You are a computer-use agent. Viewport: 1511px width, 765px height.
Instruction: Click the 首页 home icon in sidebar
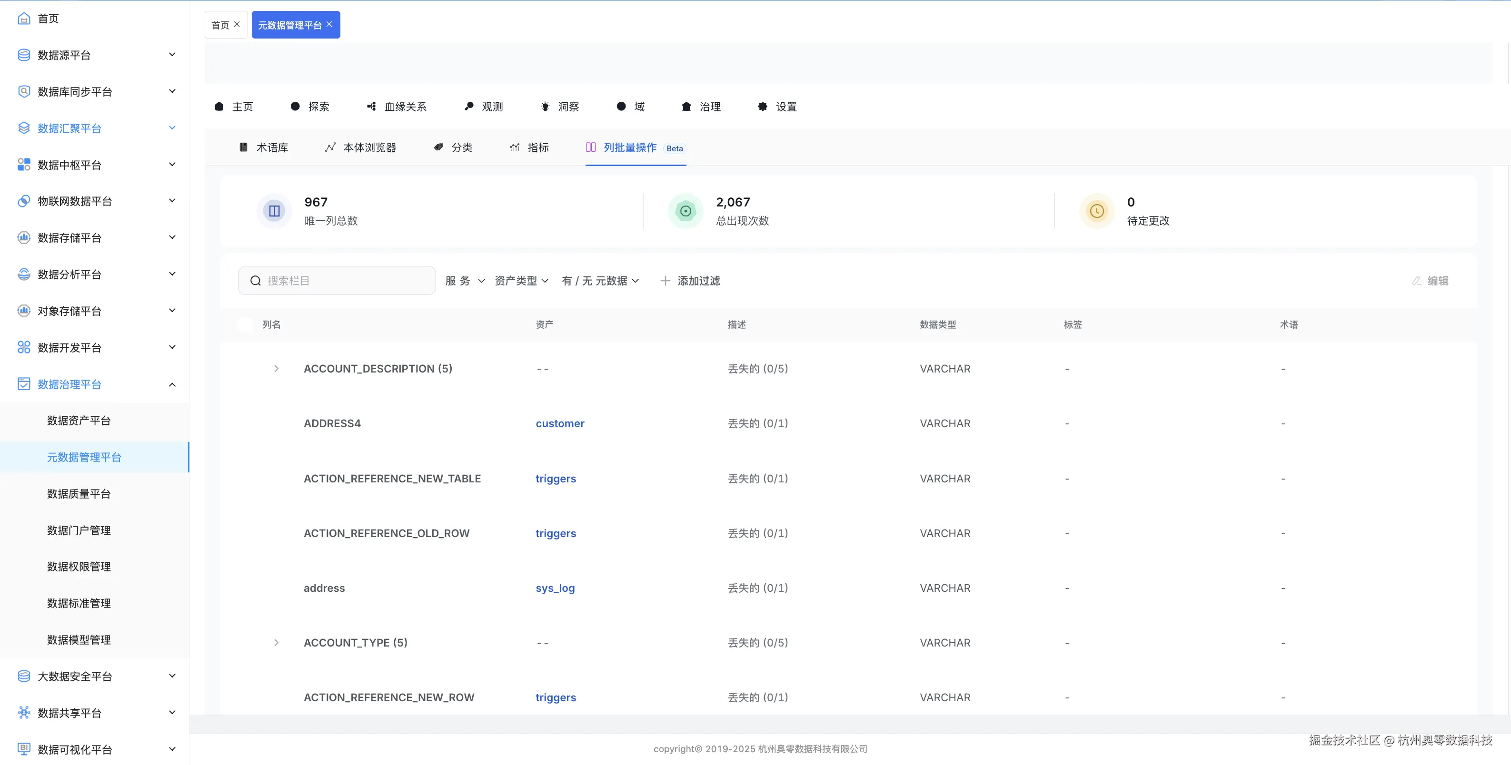point(23,18)
